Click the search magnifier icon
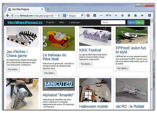The image size is (157, 113). click(82, 15)
